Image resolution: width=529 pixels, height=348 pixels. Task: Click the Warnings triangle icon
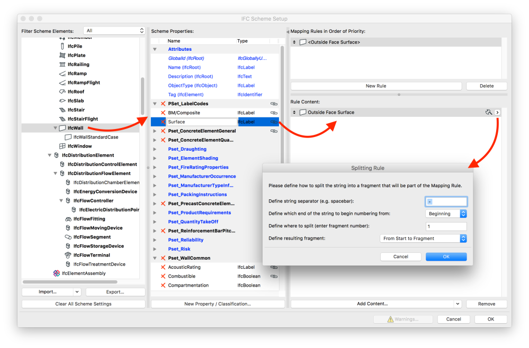click(390, 319)
